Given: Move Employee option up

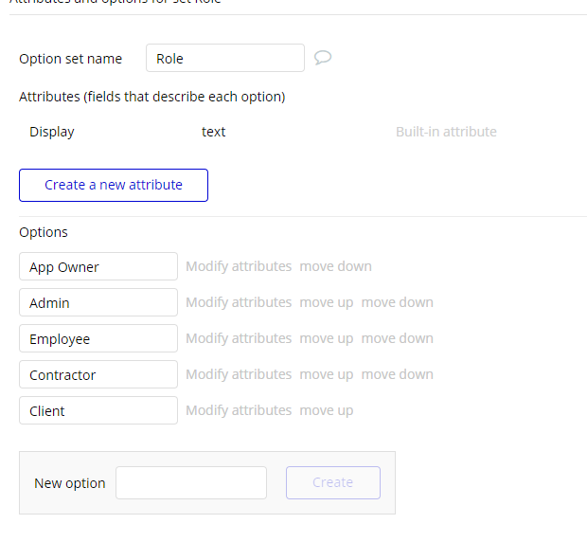Looking at the screenshot, I should coord(327,338).
